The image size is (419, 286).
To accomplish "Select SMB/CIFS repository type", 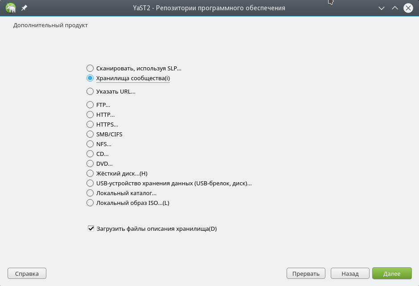I will pyautogui.click(x=90, y=134).
